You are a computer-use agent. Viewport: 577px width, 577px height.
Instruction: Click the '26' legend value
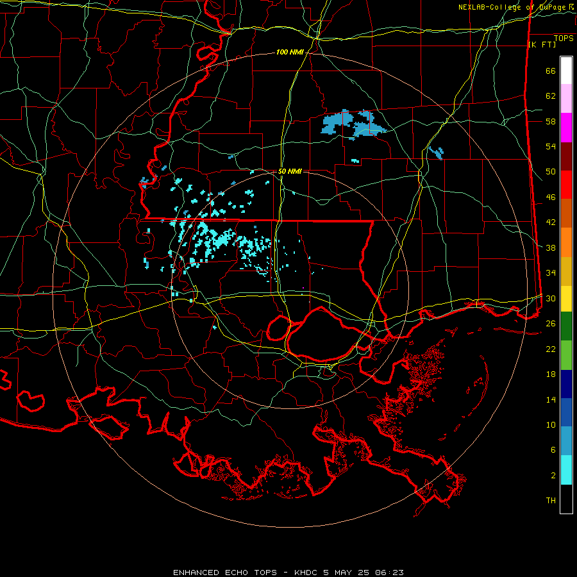(551, 324)
